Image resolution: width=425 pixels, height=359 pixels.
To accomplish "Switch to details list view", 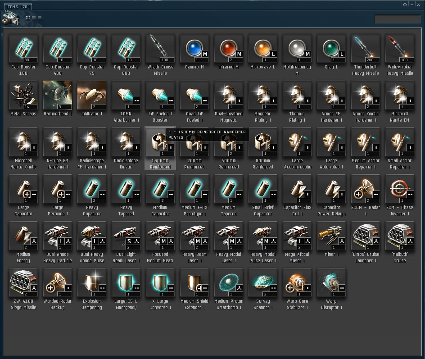I will click(x=34, y=18).
